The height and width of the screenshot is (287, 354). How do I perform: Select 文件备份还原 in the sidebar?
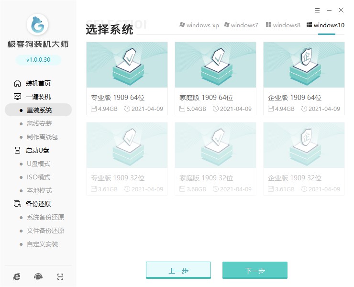click(45, 231)
